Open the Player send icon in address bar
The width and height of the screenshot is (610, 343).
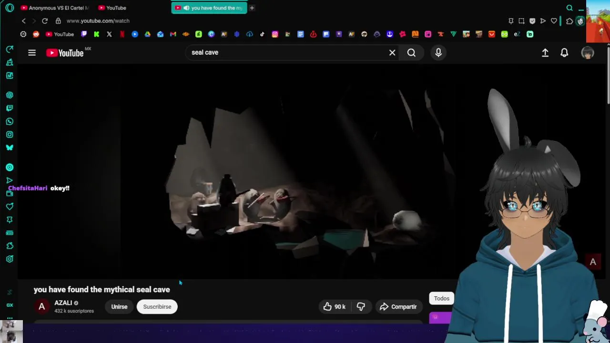(543, 21)
